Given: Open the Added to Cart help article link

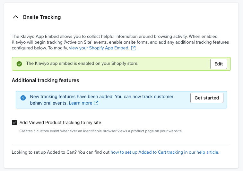Looking at the screenshot, I should coord(165,152).
